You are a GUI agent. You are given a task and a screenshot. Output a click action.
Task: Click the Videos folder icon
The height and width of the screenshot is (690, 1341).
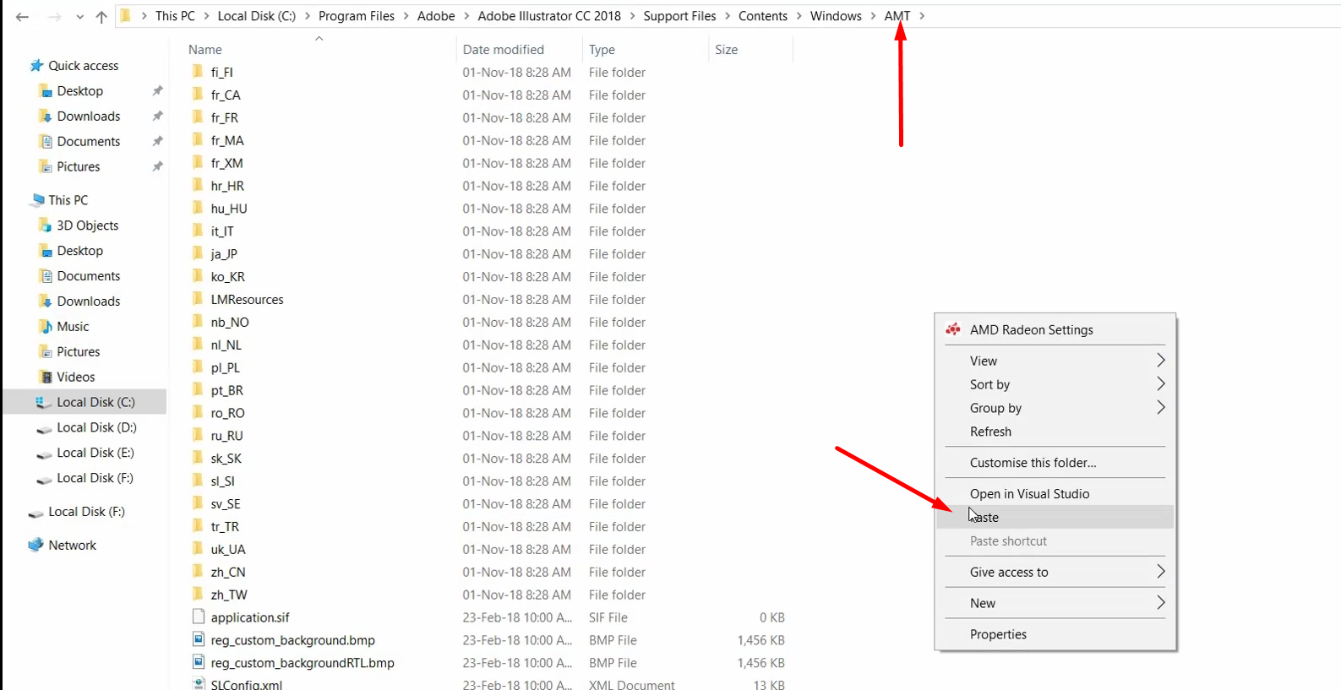coord(46,378)
